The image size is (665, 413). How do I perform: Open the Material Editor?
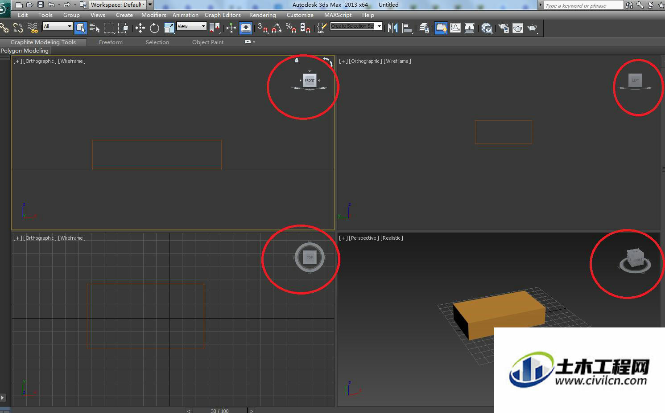pos(487,28)
